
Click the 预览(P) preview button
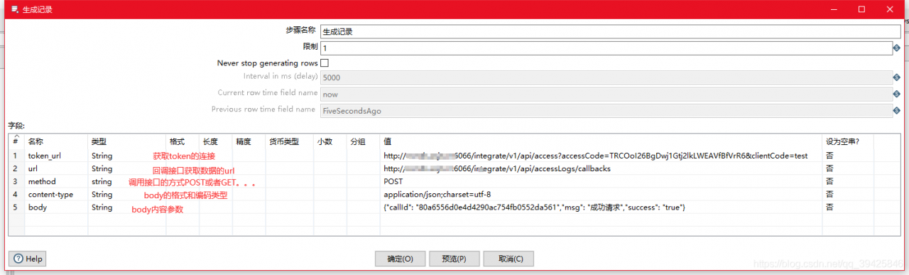(454, 259)
